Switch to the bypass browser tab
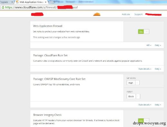The image size is (167, 127). (6, 2)
